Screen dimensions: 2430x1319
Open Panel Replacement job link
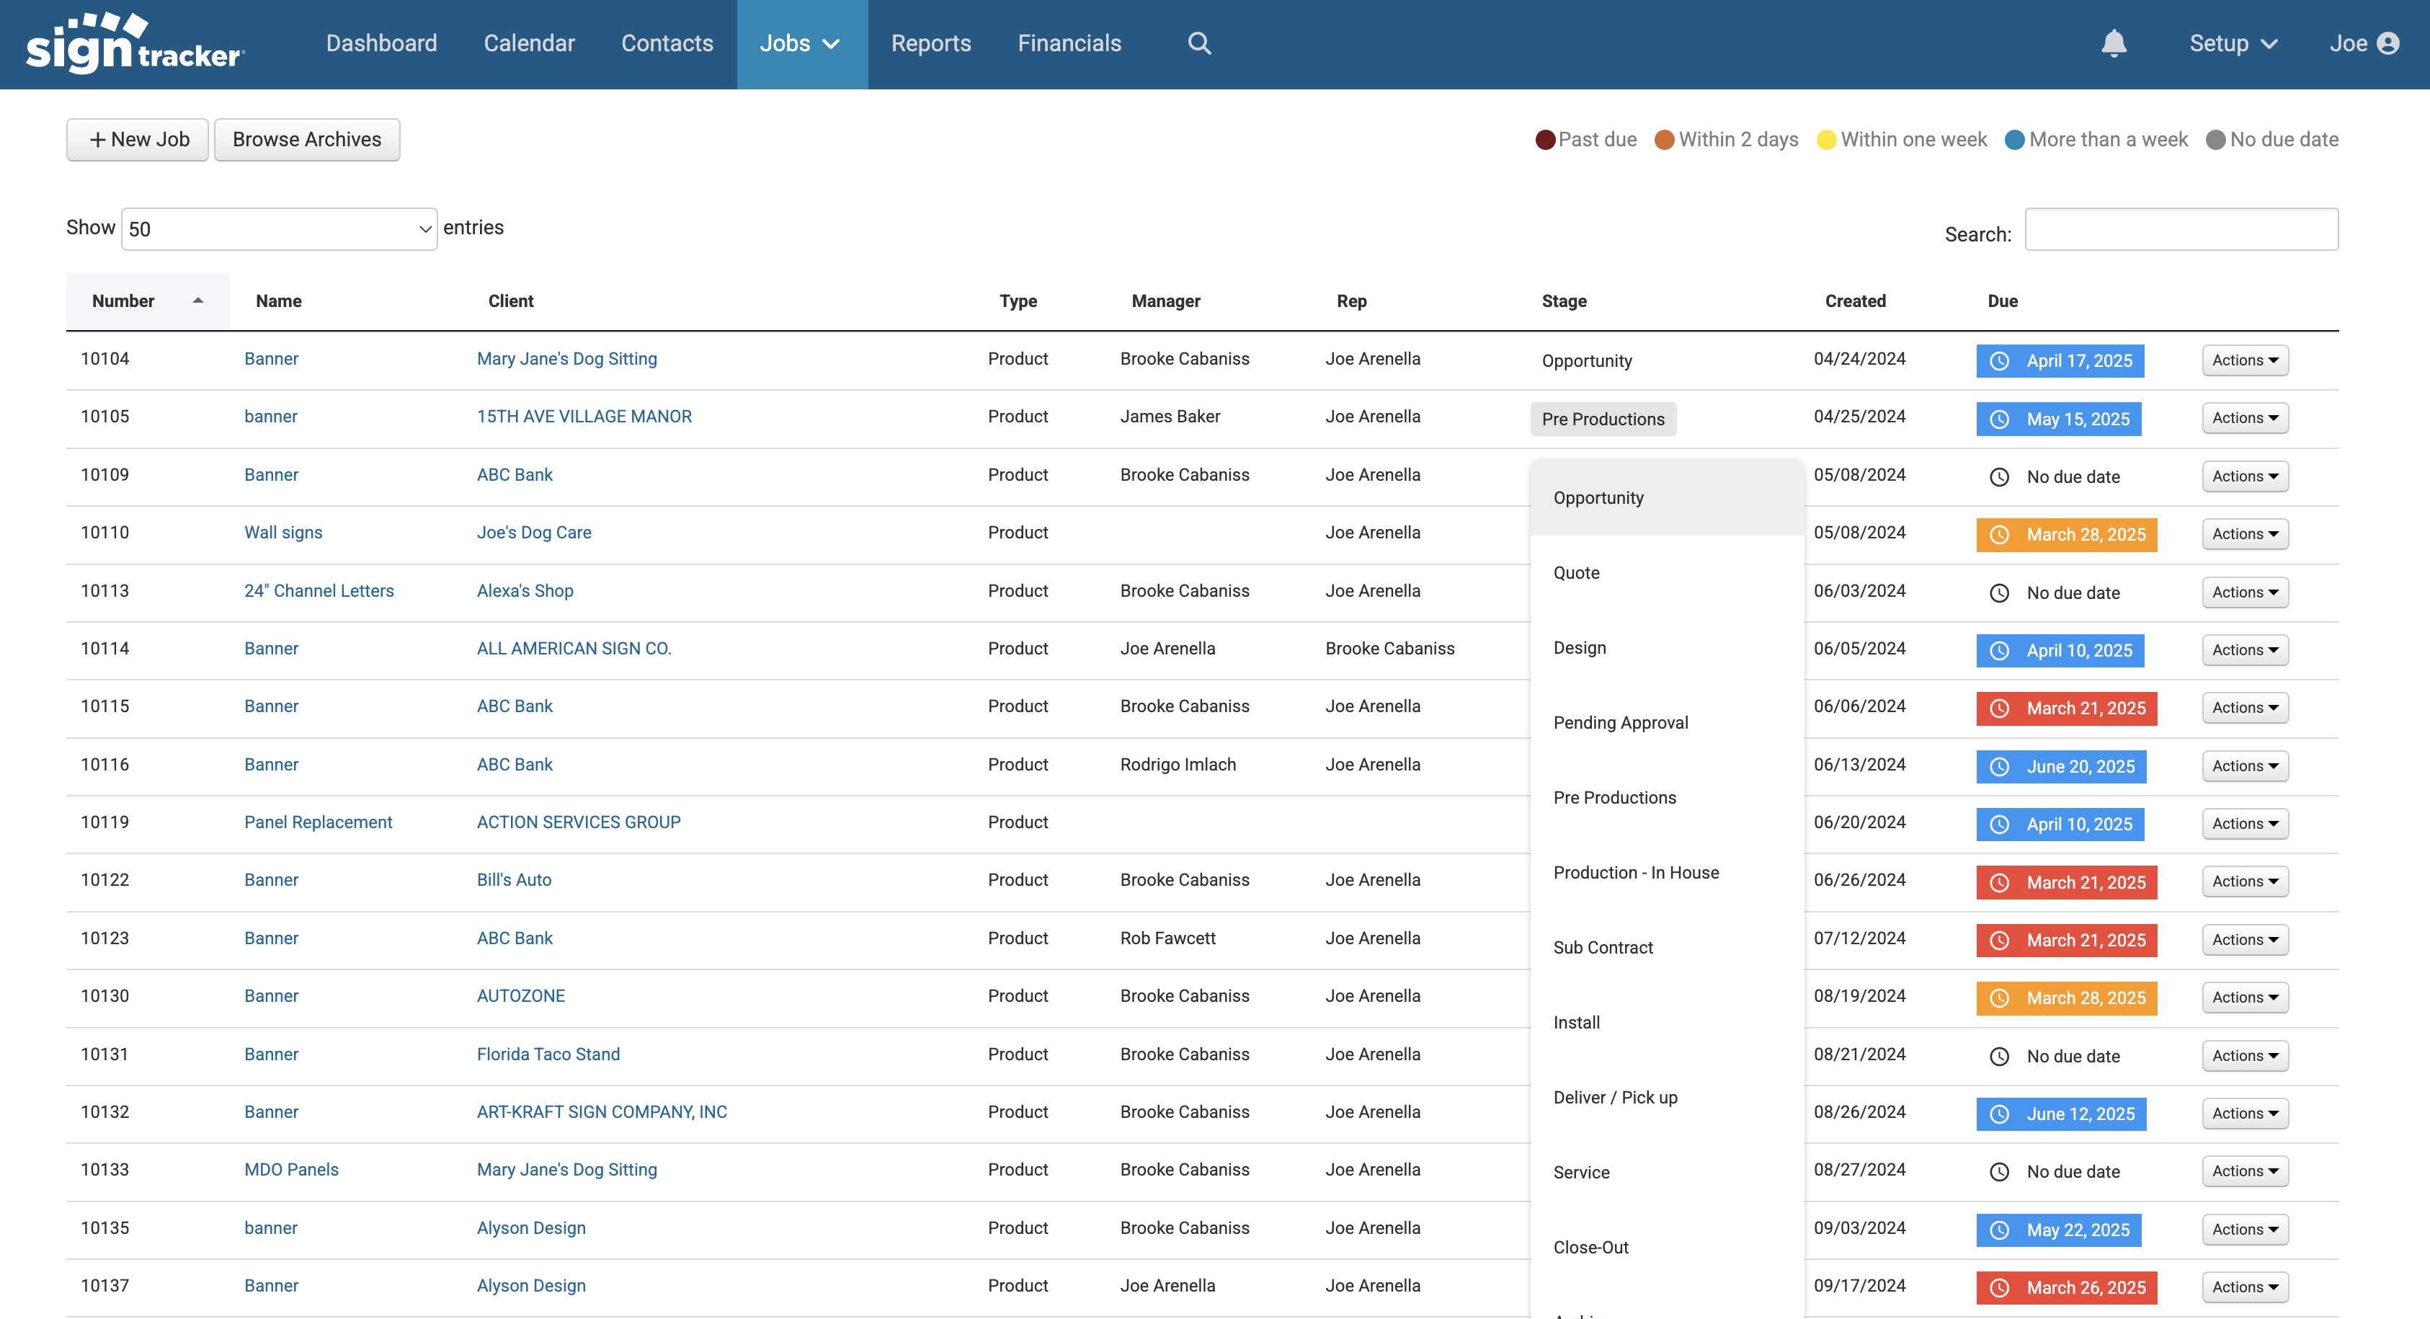click(x=318, y=822)
